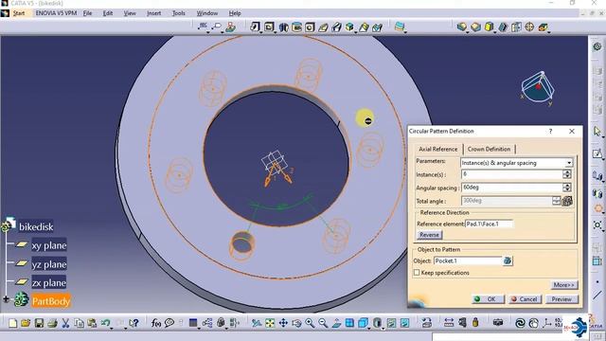606x341 pixels.
Task: Click the Pocket tool in top toolbar
Action: pos(269,27)
